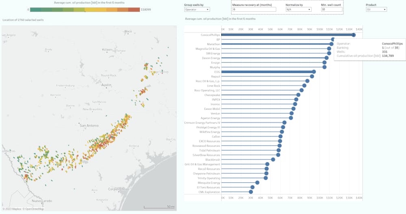406x214 pixels.
Task: Click the SM Energy operator label
Action: tap(213, 53)
